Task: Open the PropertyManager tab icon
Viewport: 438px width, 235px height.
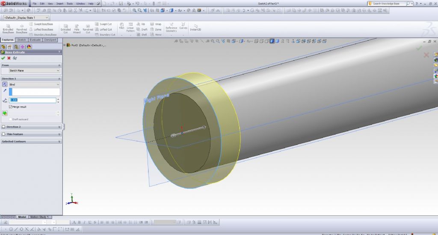Action: [10, 47]
